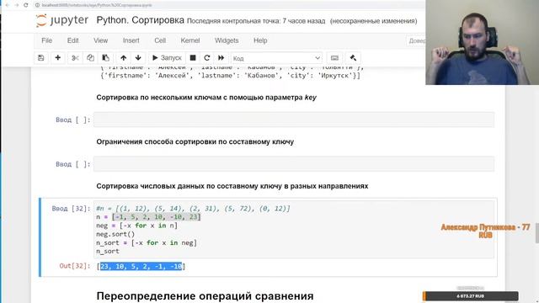This screenshot has width=539, height=303.
Task: Open the View menu
Action: (x=101, y=40)
